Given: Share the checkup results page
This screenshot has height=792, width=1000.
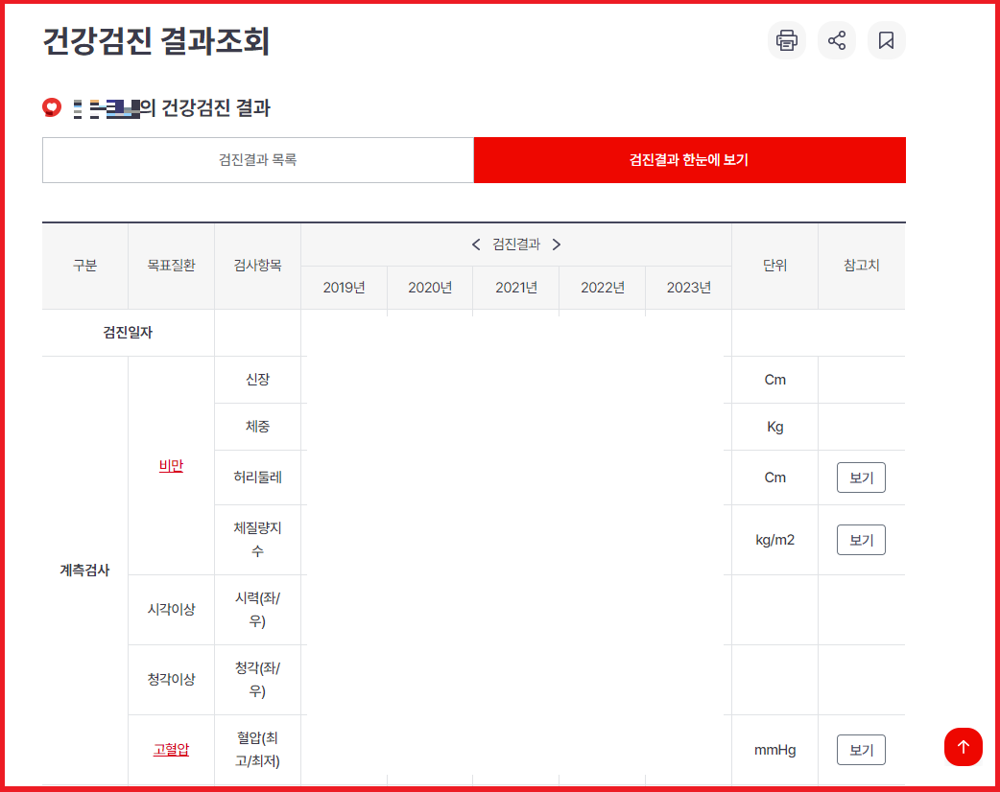Looking at the screenshot, I should (836, 40).
